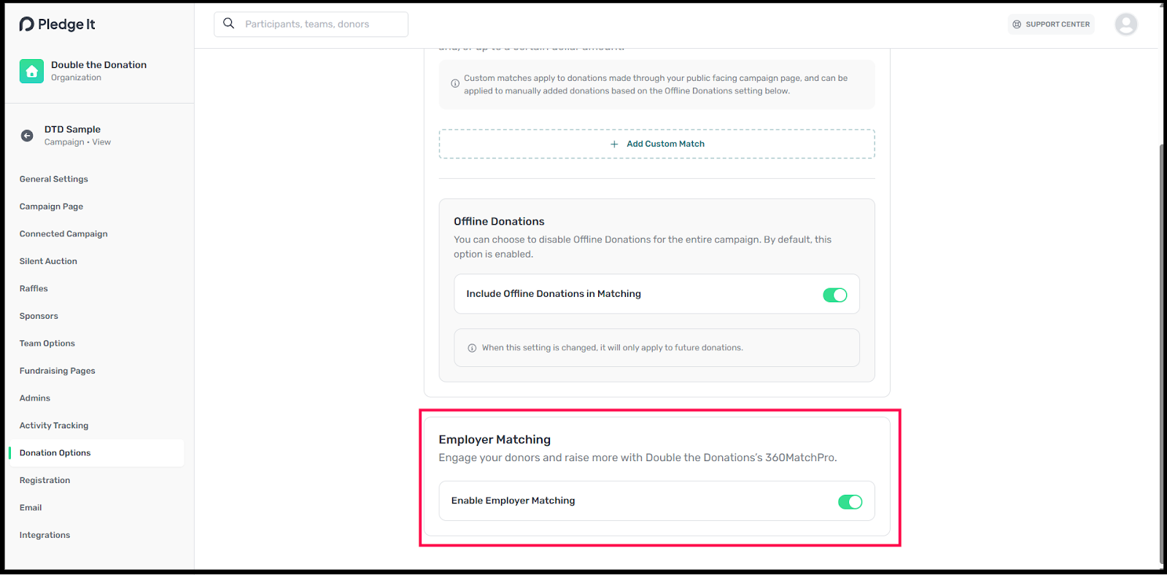Select Activity Tracking menu item
1167x575 pixels.
pyautogui.click(x=54, y=425)
